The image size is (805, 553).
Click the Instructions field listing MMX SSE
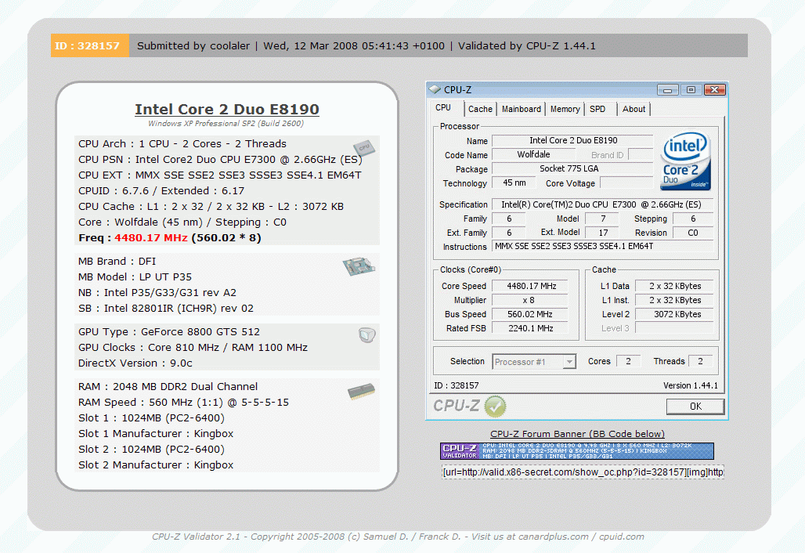(x=603, y=247)
